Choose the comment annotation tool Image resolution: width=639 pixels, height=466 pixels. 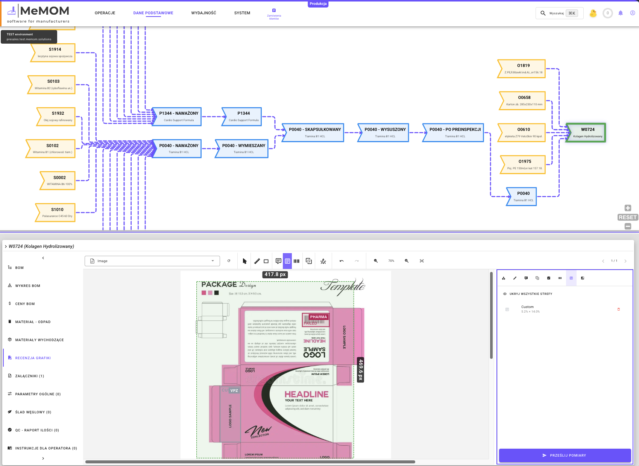pos(278,261)
